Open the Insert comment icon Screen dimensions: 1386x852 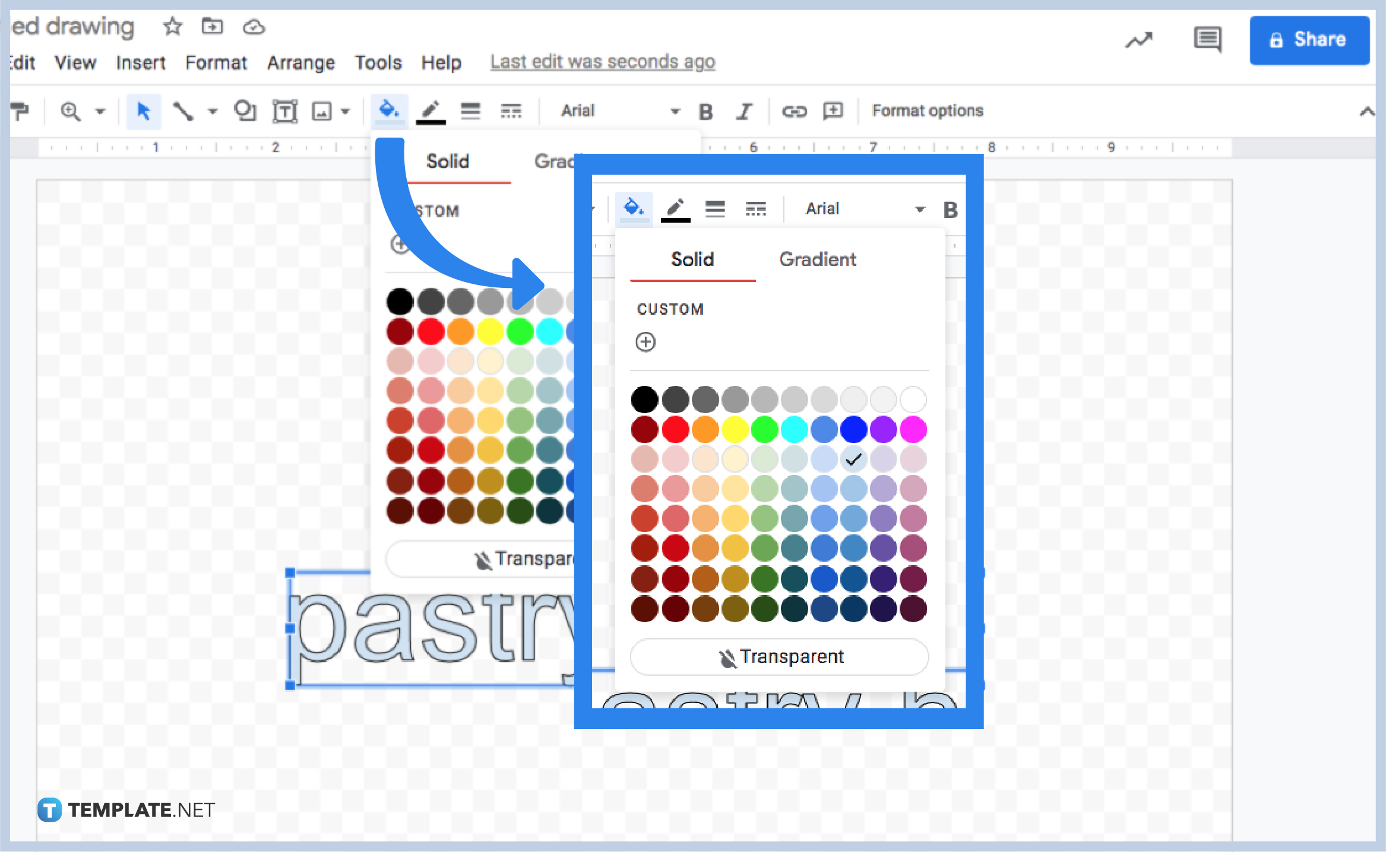(x=833, y=110)
